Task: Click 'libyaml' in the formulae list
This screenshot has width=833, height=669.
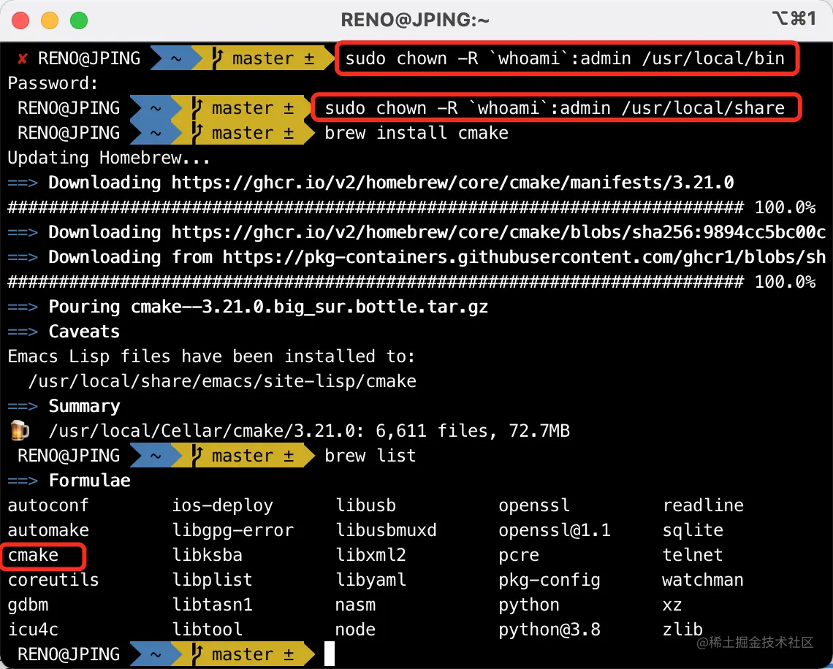Action: tap(370, 580)
